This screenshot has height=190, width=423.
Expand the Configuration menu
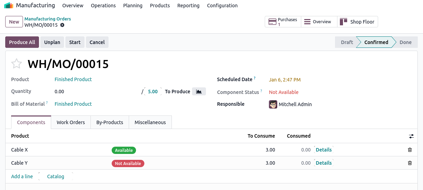222,6
